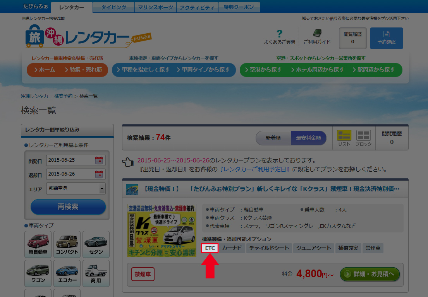Click the 詳細・お見積へ green button
428x297 pixels.
[370, 274]
